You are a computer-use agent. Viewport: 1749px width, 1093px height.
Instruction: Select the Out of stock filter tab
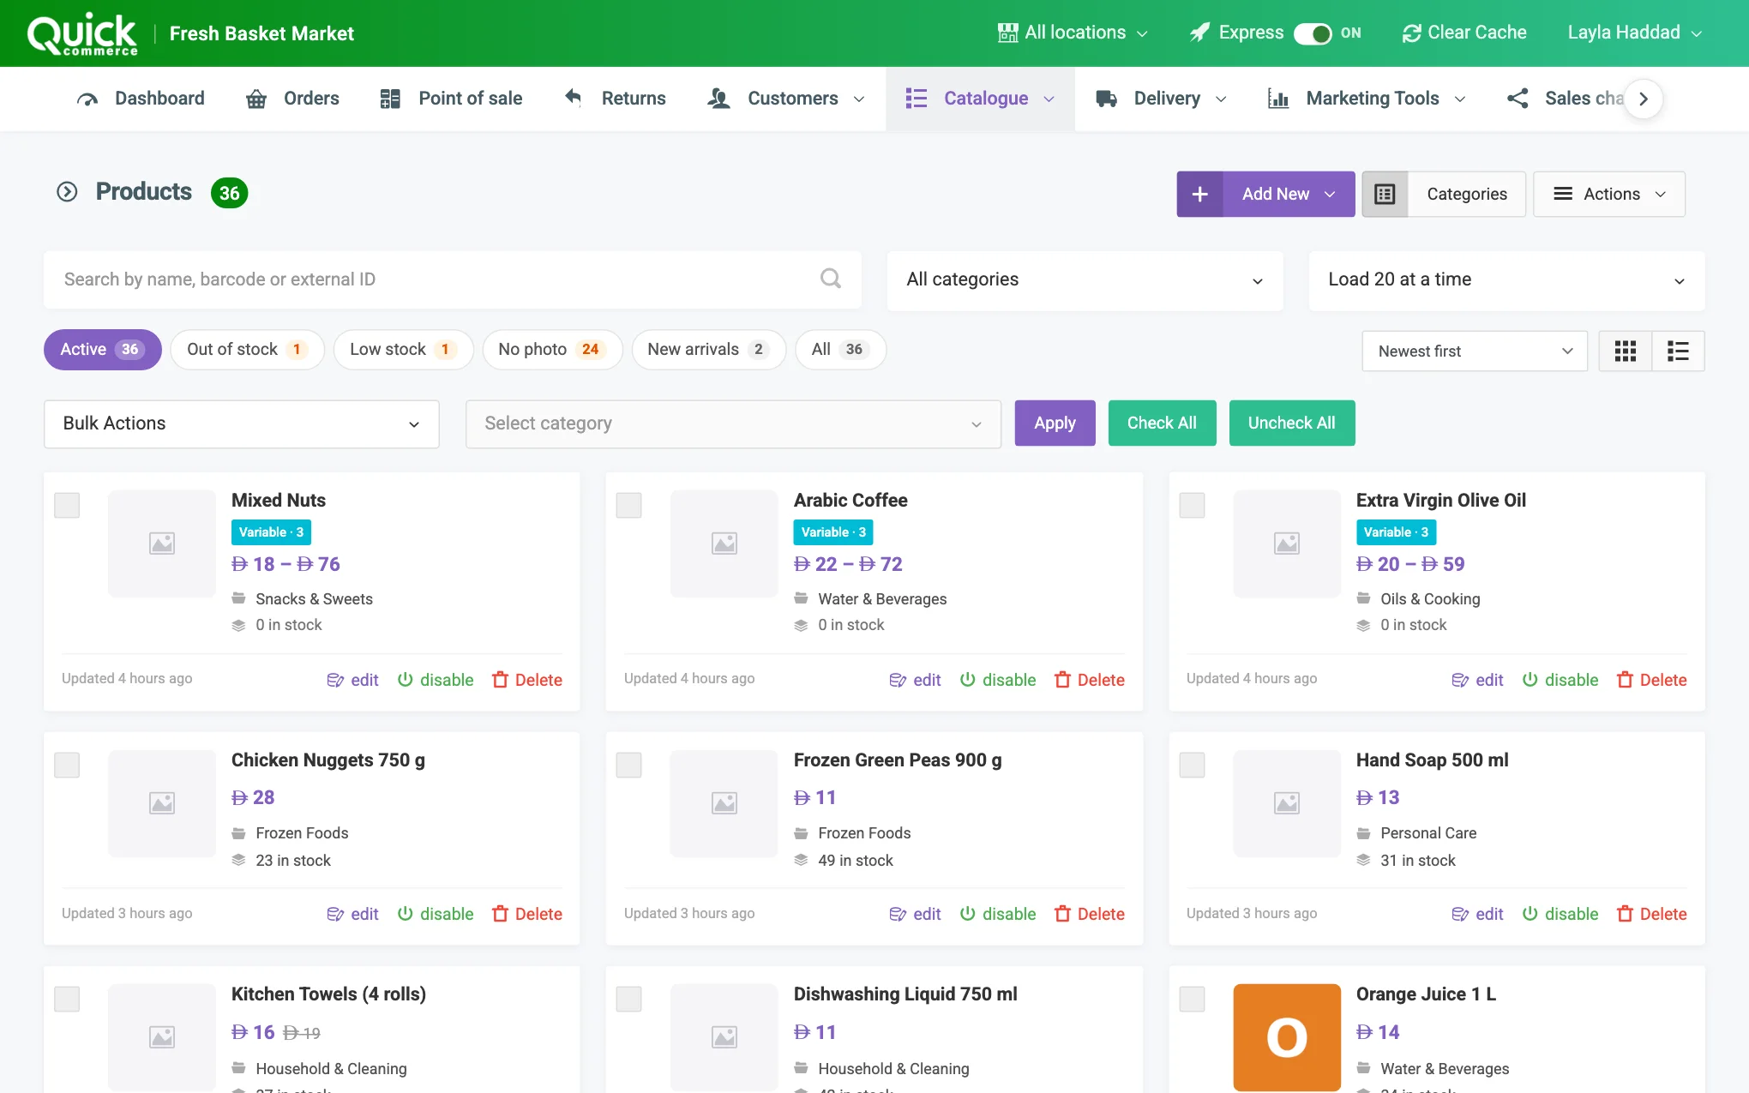(x=247, y=350)
